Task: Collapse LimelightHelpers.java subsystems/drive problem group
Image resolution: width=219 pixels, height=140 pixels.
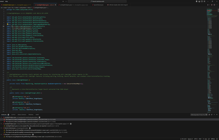Action: coord(1,117)
